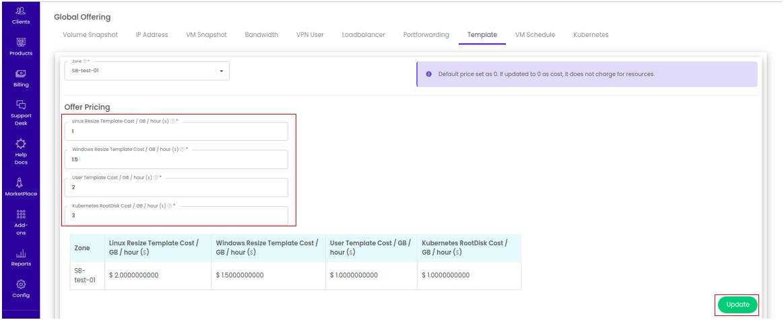Screen dimensions: 784x320
Task: Open the Clients sidebar icon
Action: (x=20, y=11)
